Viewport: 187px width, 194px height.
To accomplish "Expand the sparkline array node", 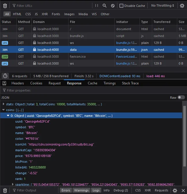I will 13,184.
